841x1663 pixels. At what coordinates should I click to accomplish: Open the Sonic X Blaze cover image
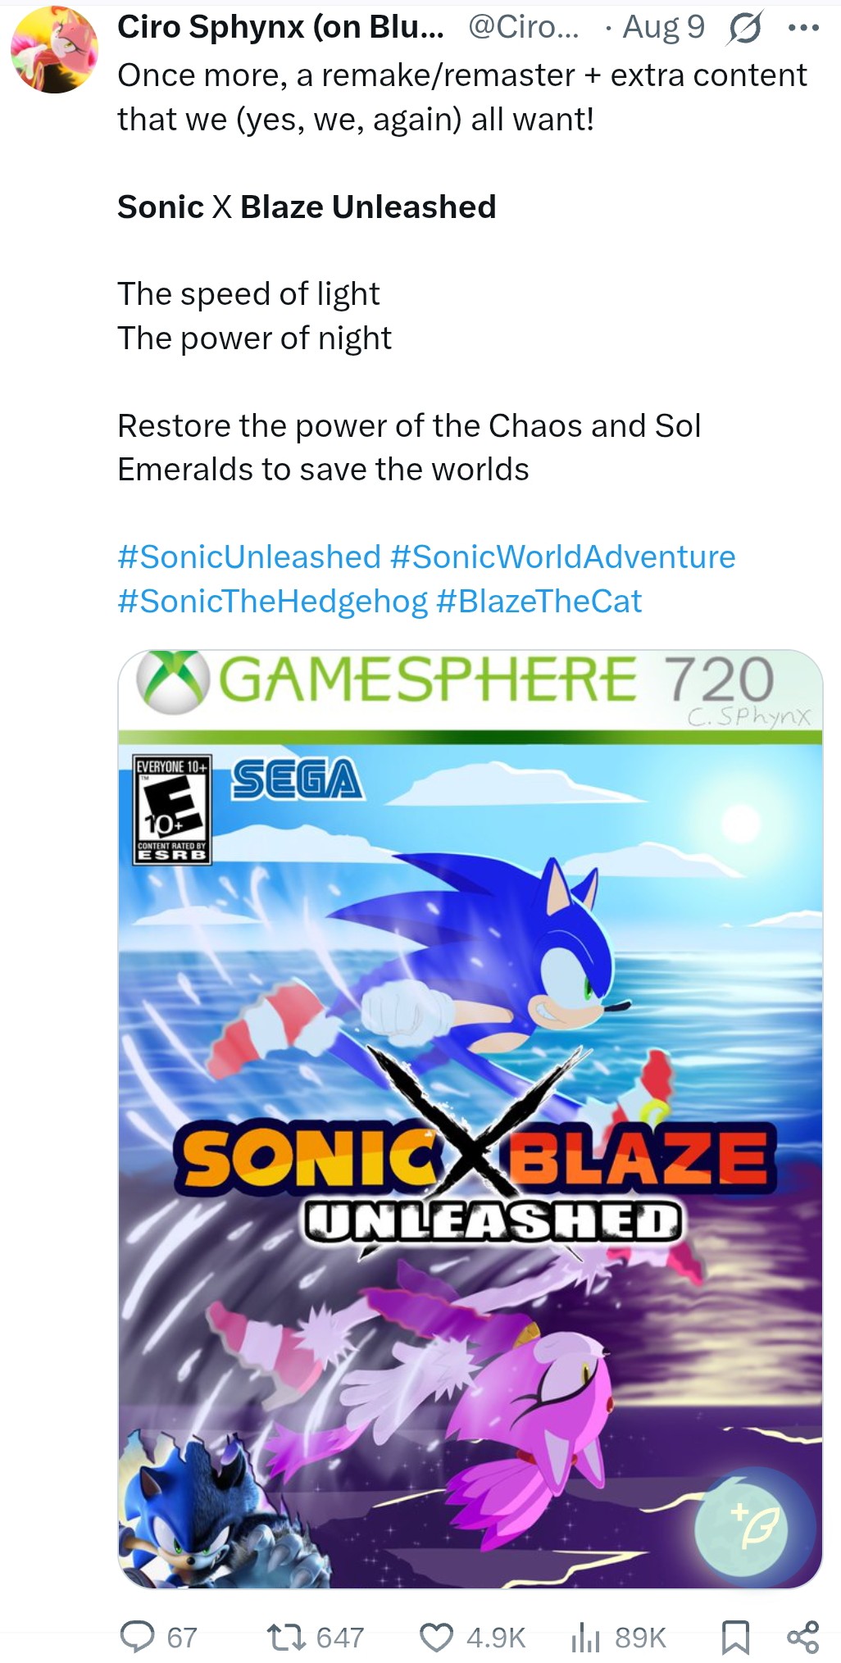470,1120
